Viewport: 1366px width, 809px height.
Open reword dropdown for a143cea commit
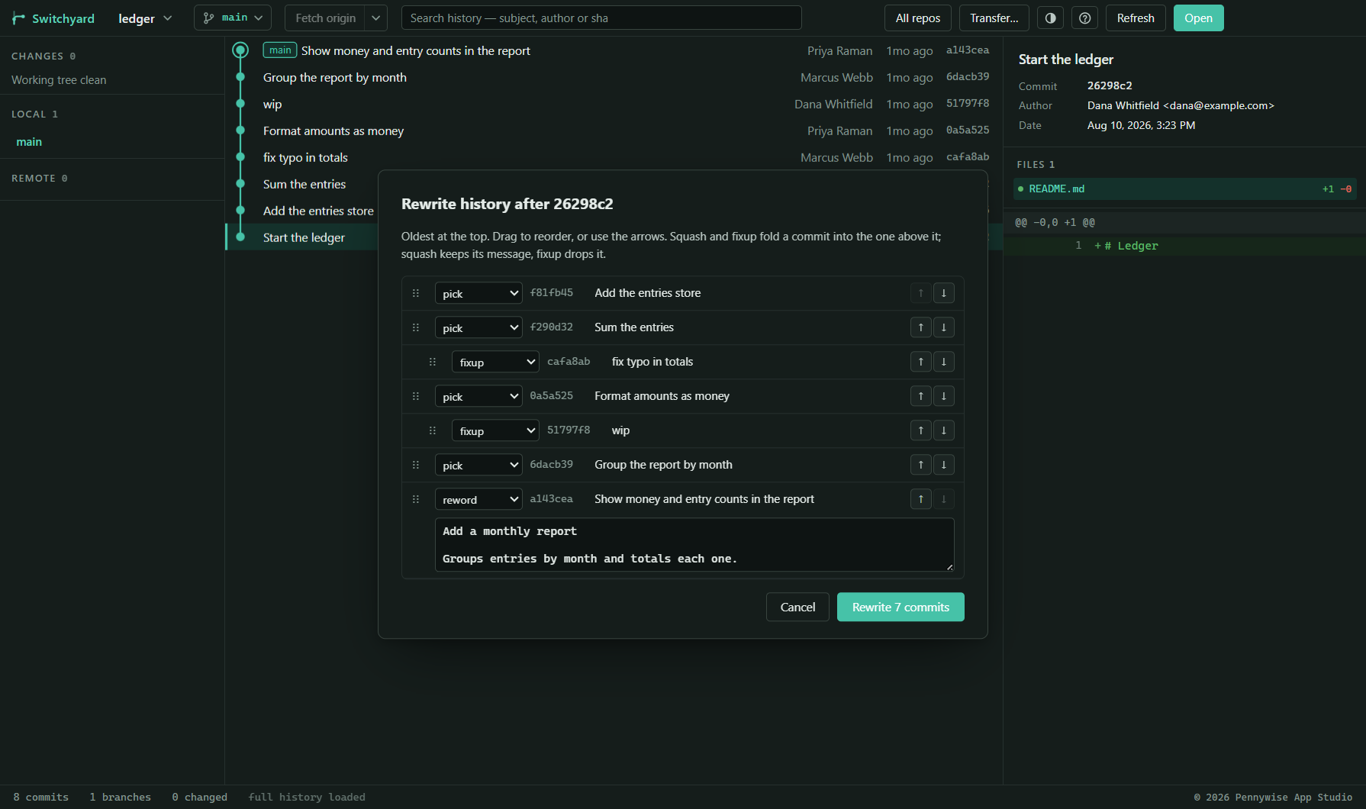point(478,499)
